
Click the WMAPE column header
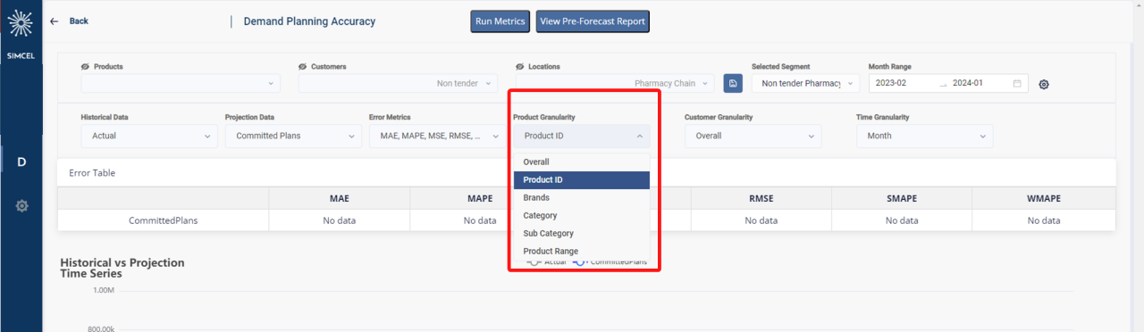point(1043,198)
